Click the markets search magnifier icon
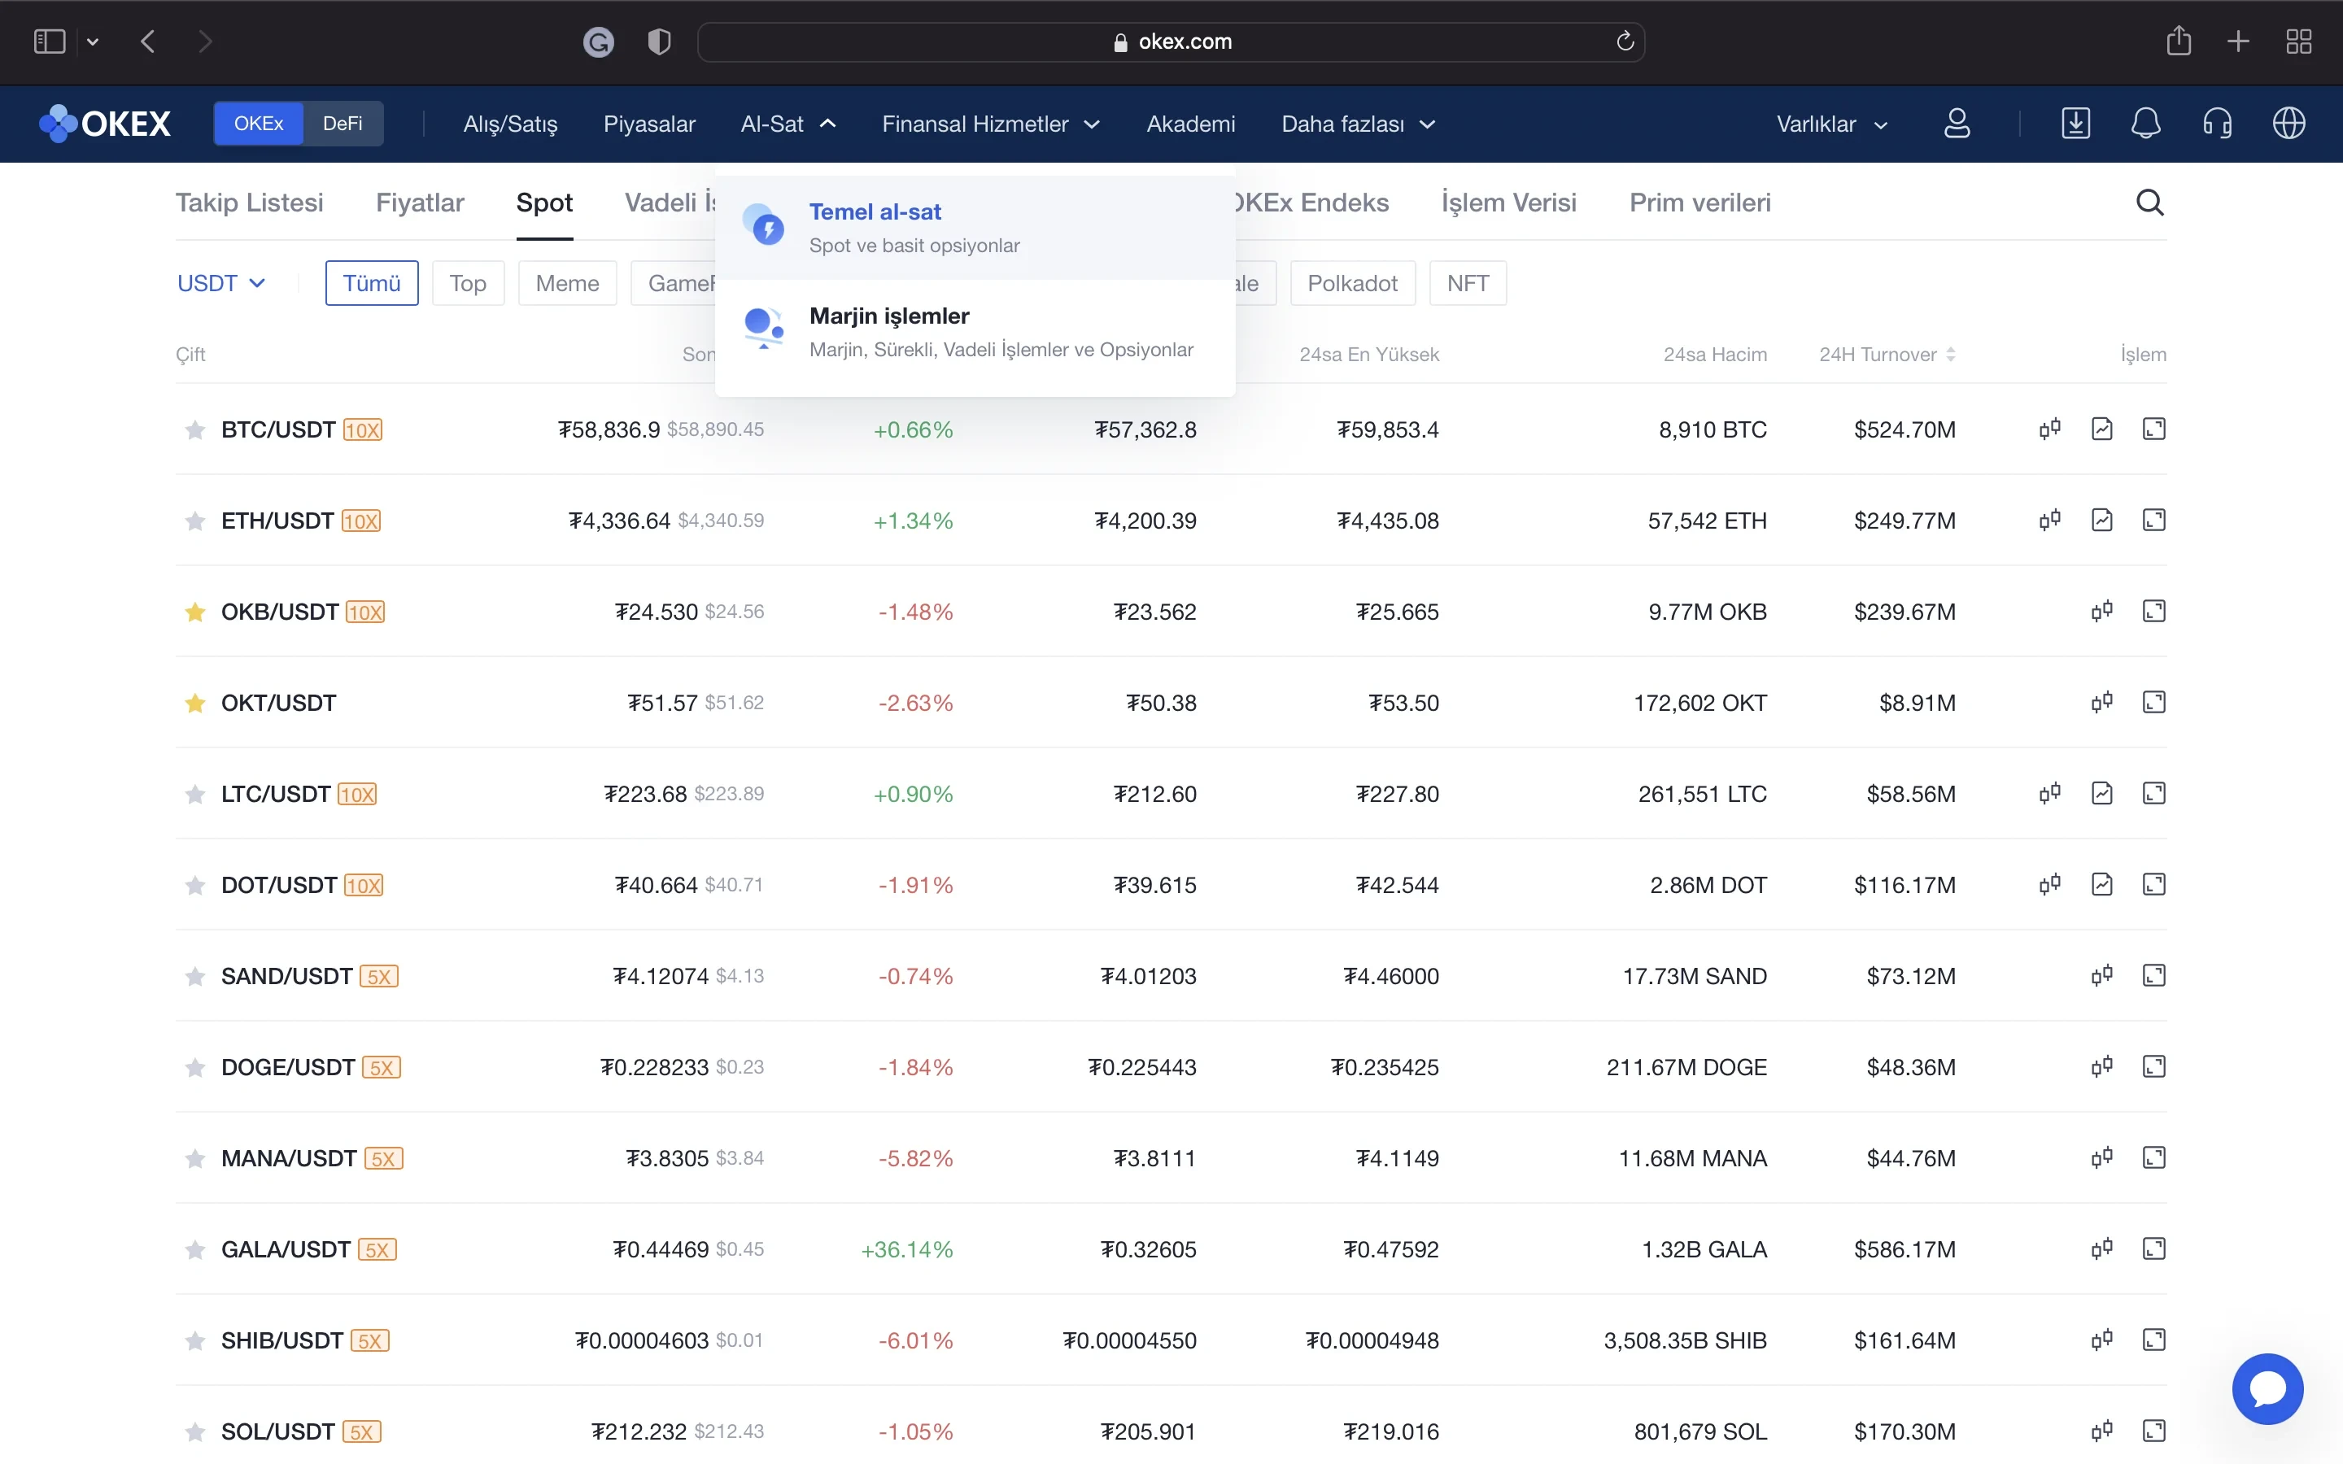The height and width of the screenshot is (1464, 2343). pos(2149,203)
